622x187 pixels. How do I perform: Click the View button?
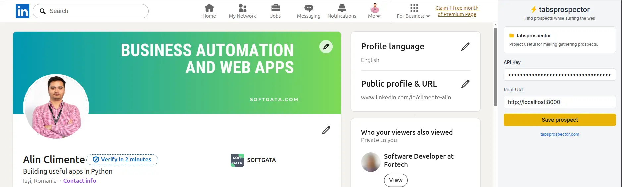point(396,180)
